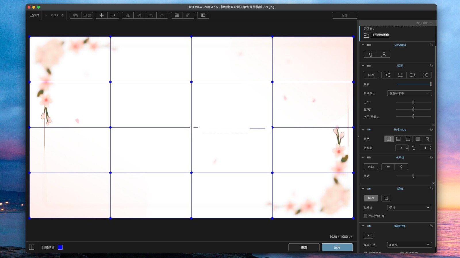Toggle the grid overlay toolbar icon
The image size is (460, 258).
click(177, 15)
